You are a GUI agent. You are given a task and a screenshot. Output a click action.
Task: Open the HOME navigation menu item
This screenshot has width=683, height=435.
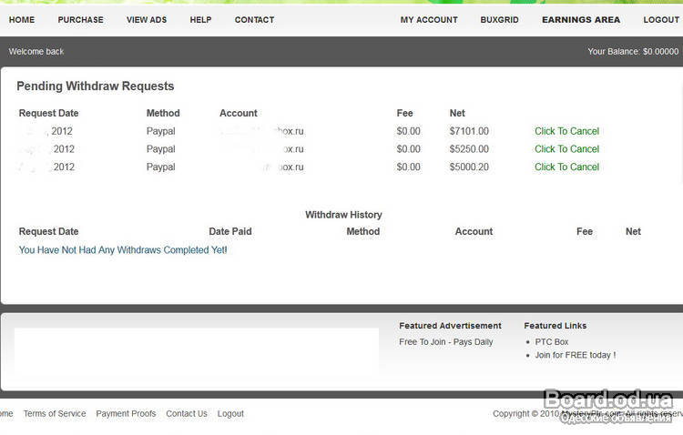22,20
